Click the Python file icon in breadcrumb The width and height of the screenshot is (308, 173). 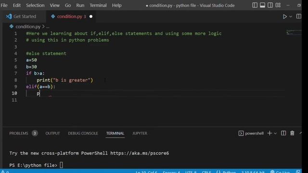click(12, 26)
